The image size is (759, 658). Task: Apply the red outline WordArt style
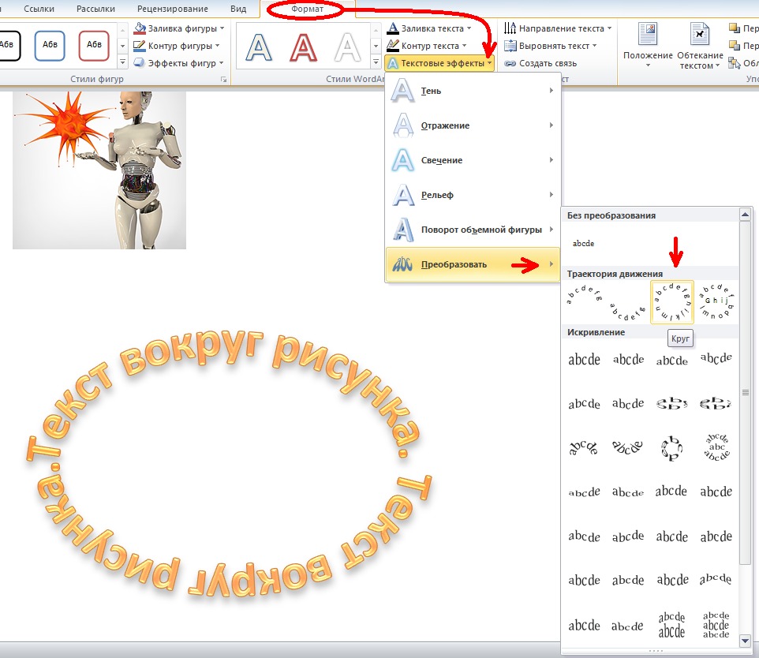pos(304,47)
